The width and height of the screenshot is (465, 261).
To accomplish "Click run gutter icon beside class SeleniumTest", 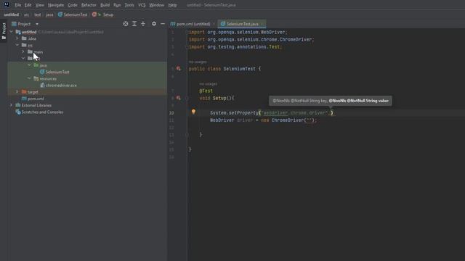I will pos(179,69).
